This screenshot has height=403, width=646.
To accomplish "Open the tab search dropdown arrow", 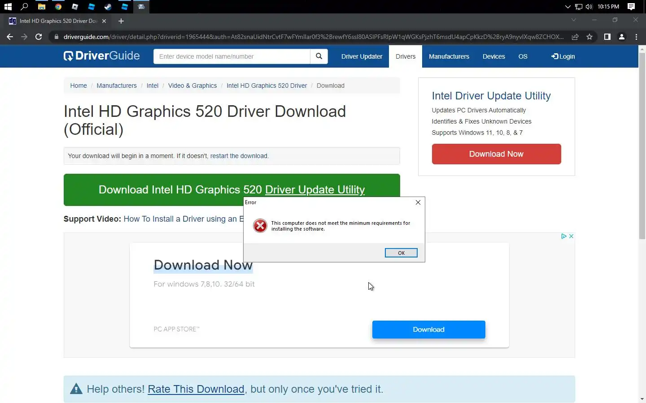I will point(573,20).
